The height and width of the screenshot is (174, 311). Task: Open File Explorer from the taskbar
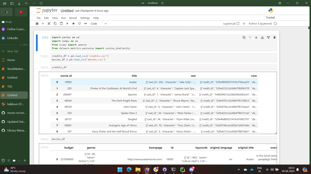click(x=138, y=170)
